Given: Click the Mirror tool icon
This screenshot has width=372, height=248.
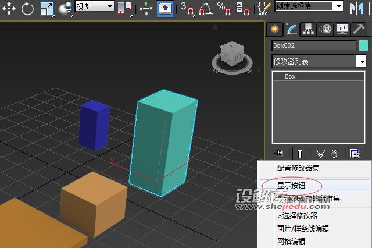Looking at the screenshot, I should click(356, 8).
